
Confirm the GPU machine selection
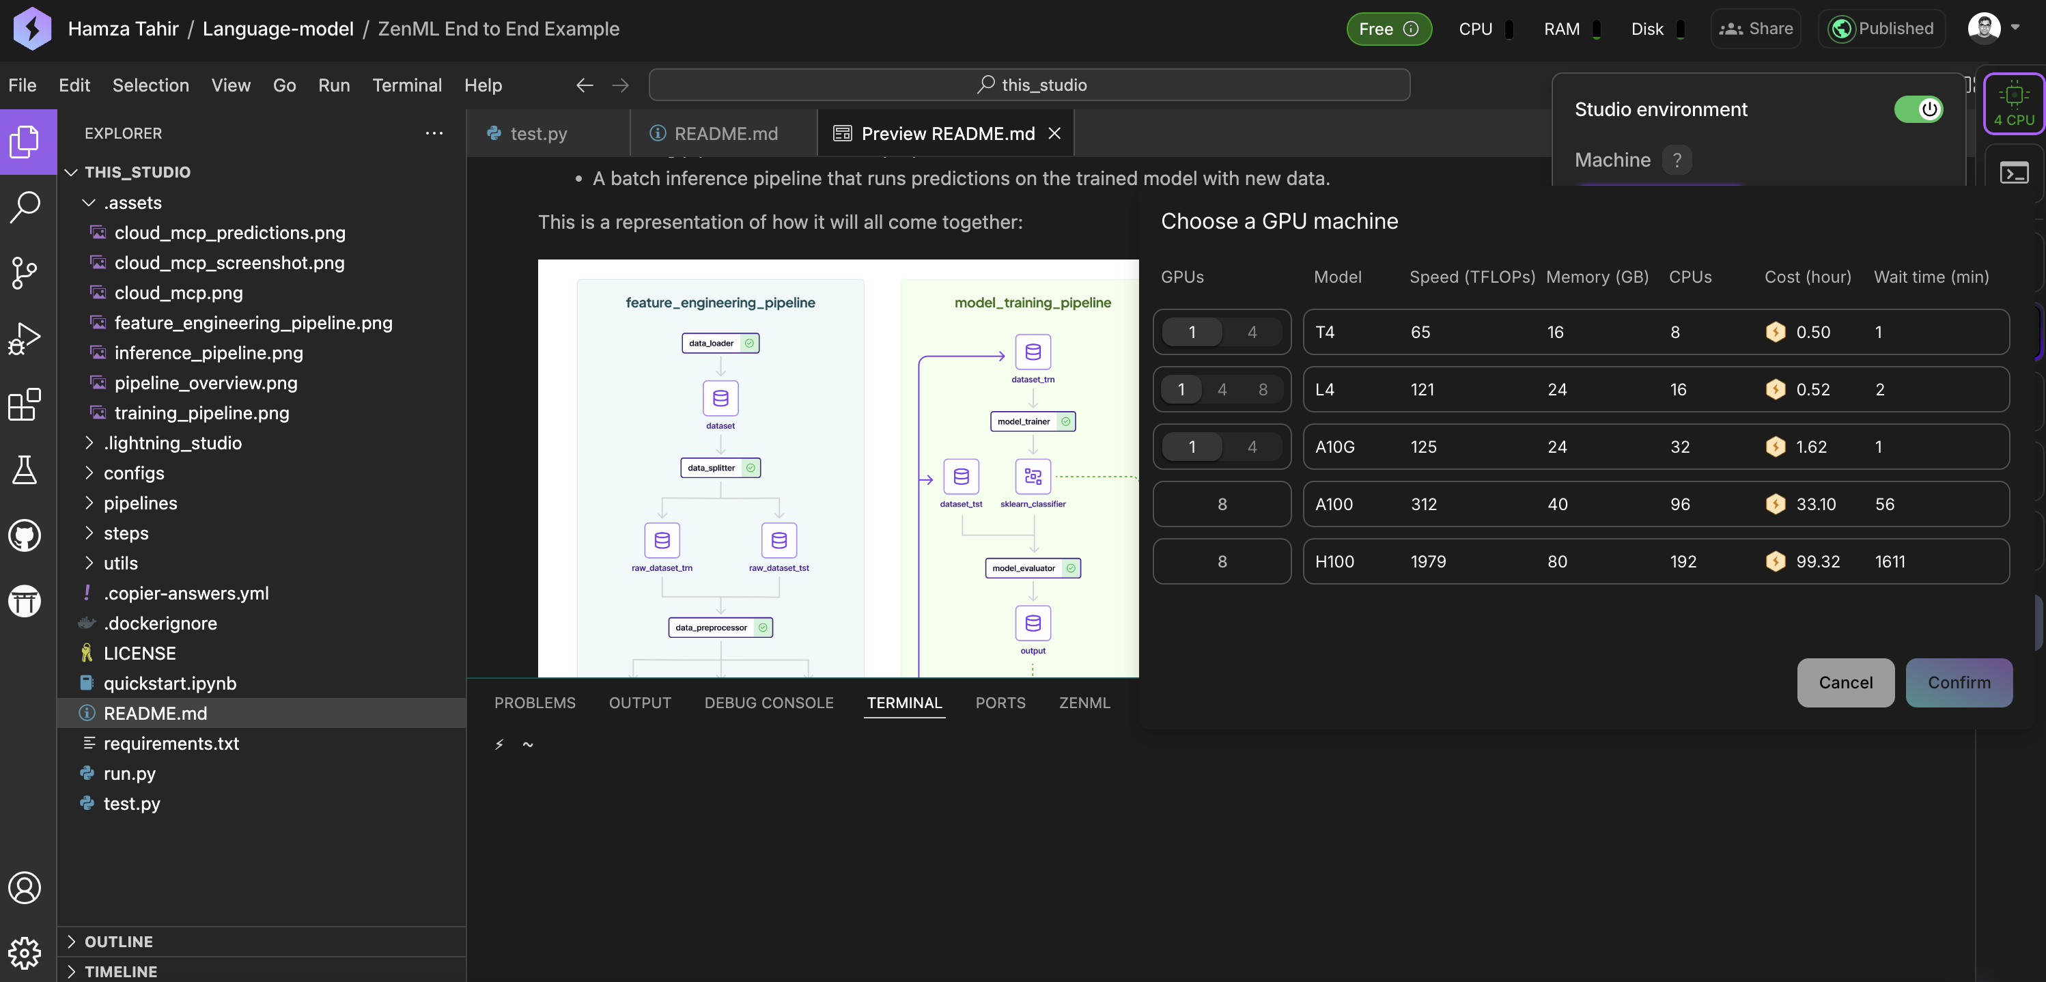pos(1959,682)
